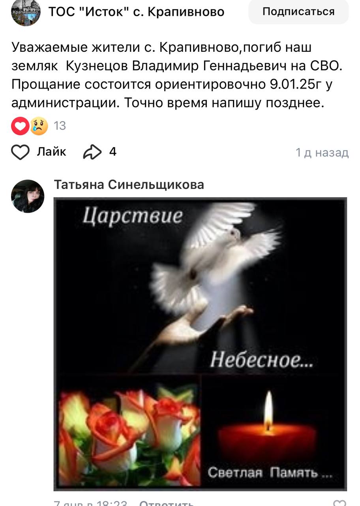Viewport: 360px width, 506px height.
Task: Open comment timestamp 7 янв в 18:23
Action: [91, 503]
